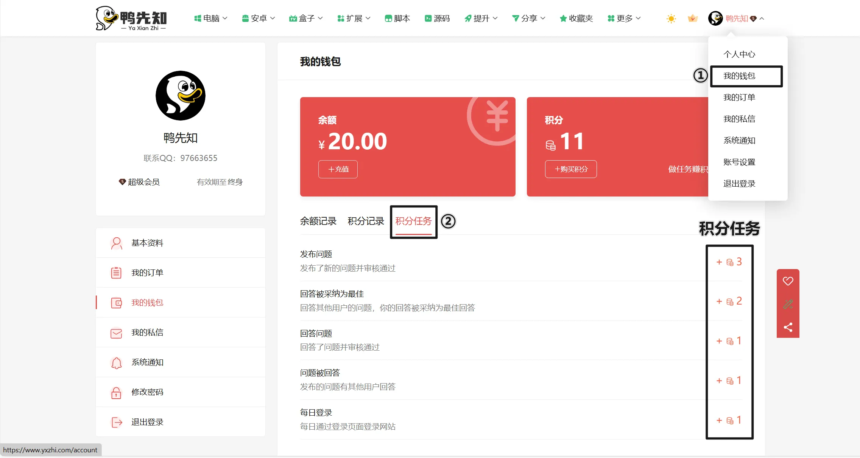Switch to the 余额记录 tab
860x458 pixels.
[318, 221]
